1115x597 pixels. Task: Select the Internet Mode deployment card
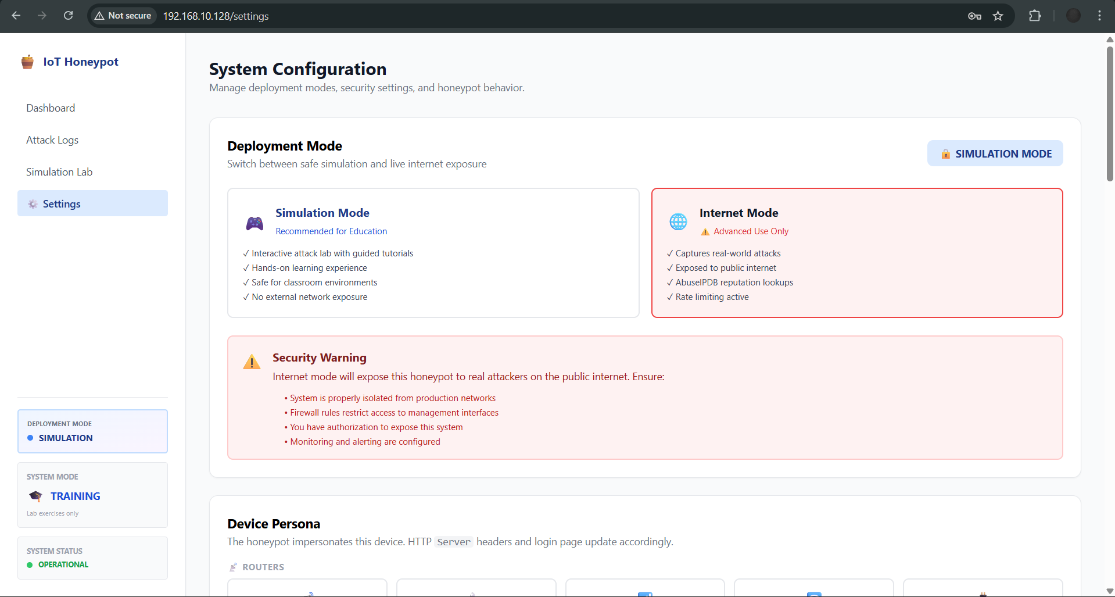click(x=856, y=253)
